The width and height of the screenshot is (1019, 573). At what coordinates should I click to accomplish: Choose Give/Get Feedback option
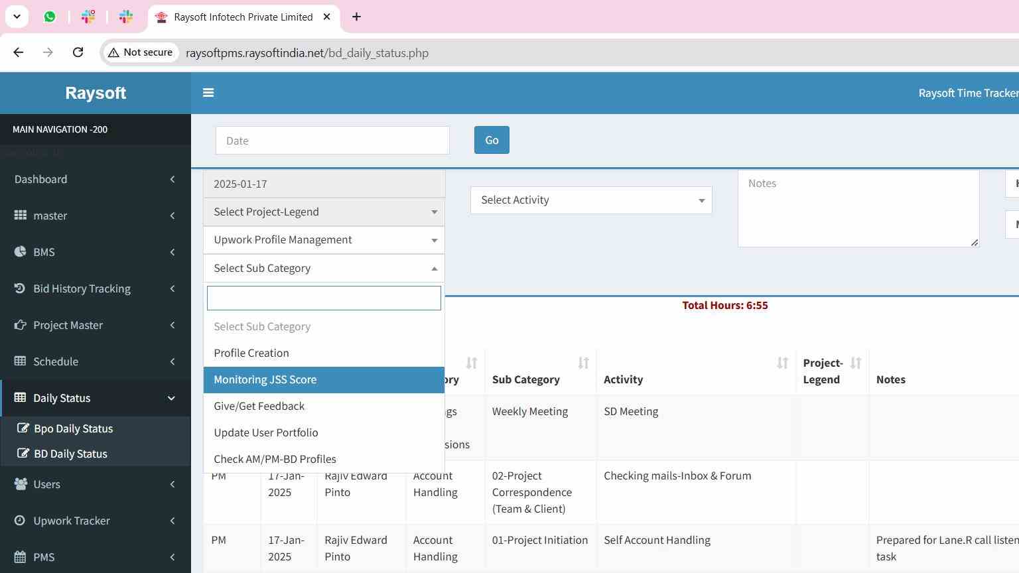[x=324, y=406]
